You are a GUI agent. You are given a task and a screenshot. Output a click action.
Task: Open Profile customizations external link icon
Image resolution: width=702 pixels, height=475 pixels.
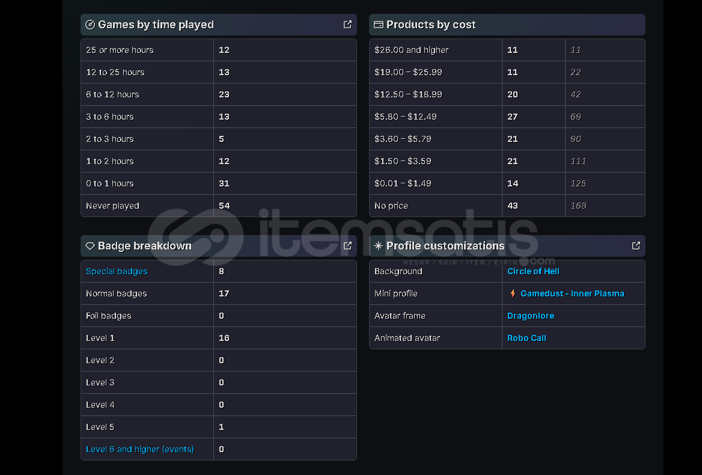636,246
